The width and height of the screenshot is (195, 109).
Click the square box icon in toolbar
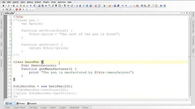point(60,6)
